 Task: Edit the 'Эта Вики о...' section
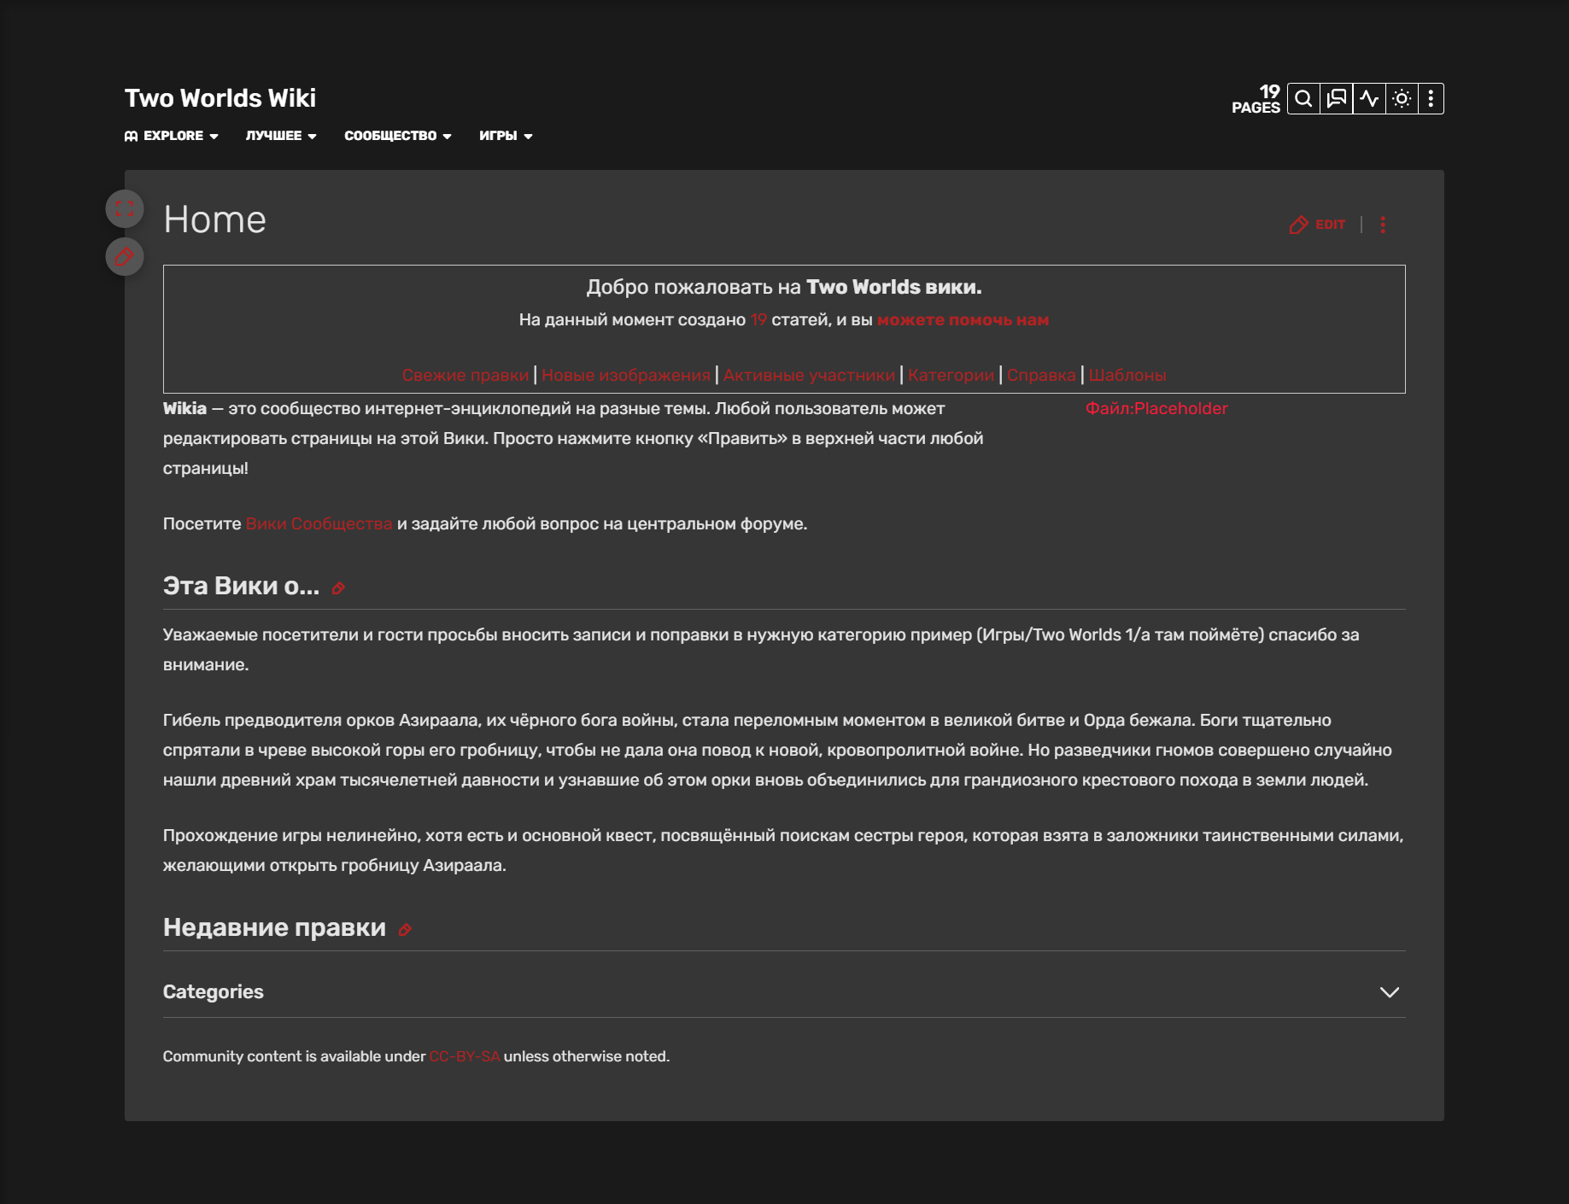[x=338, y=588]
